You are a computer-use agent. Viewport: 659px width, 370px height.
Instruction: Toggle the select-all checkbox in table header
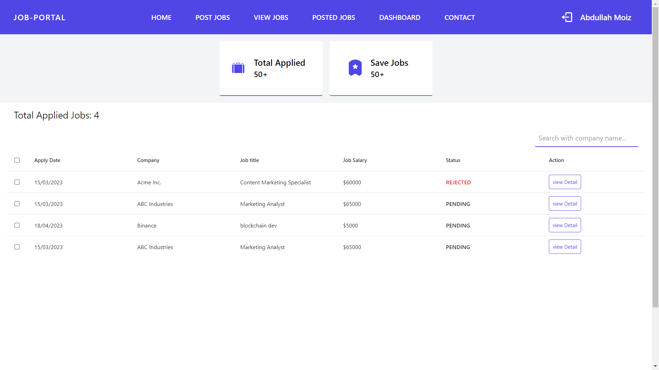17,160
